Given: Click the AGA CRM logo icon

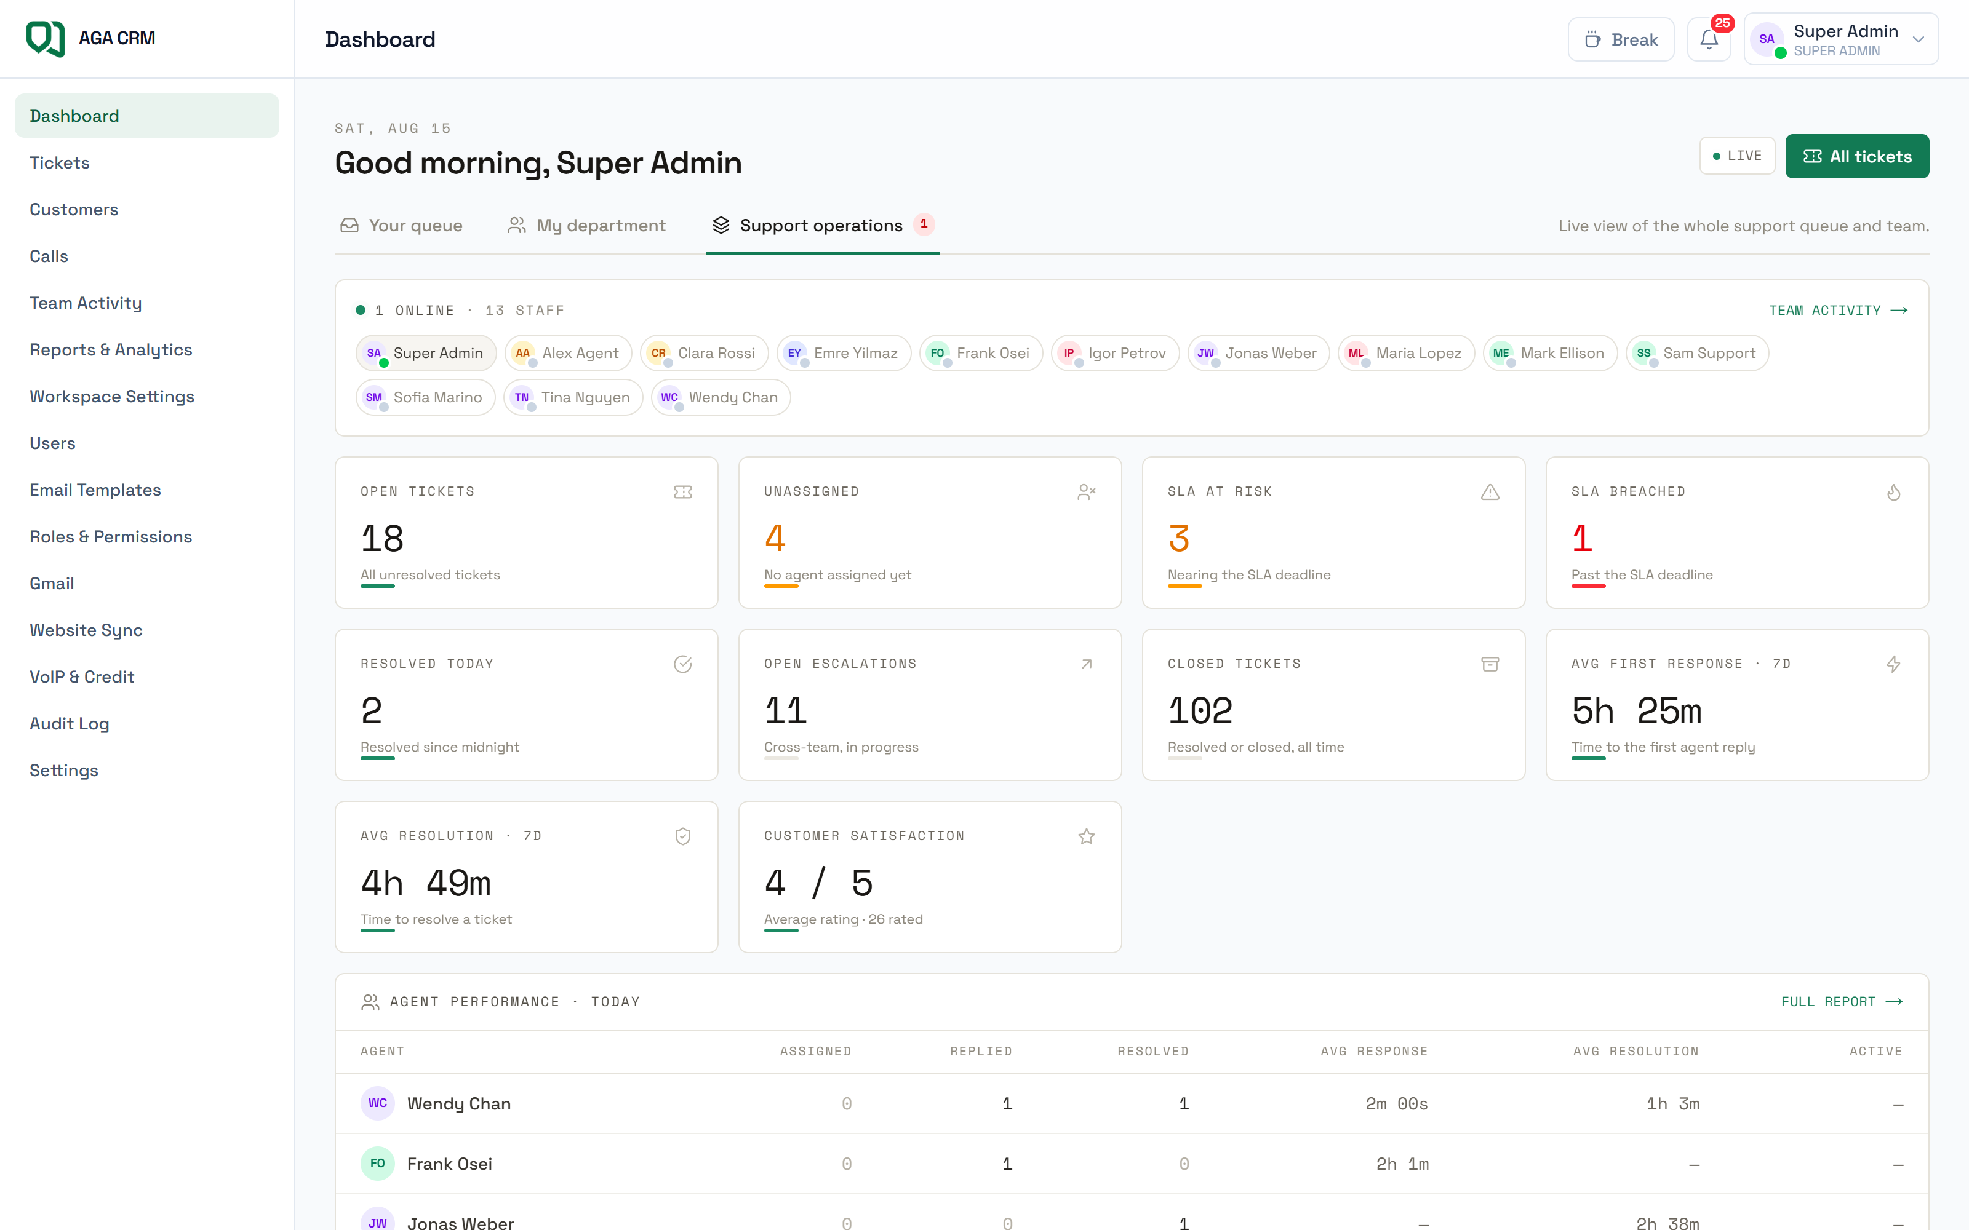Looking at the screenshot, I should tap(46, 38).
